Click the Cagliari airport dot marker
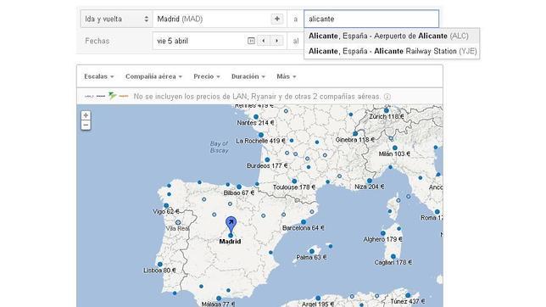This screenshot has height=307, width=546. pos(393,256)
